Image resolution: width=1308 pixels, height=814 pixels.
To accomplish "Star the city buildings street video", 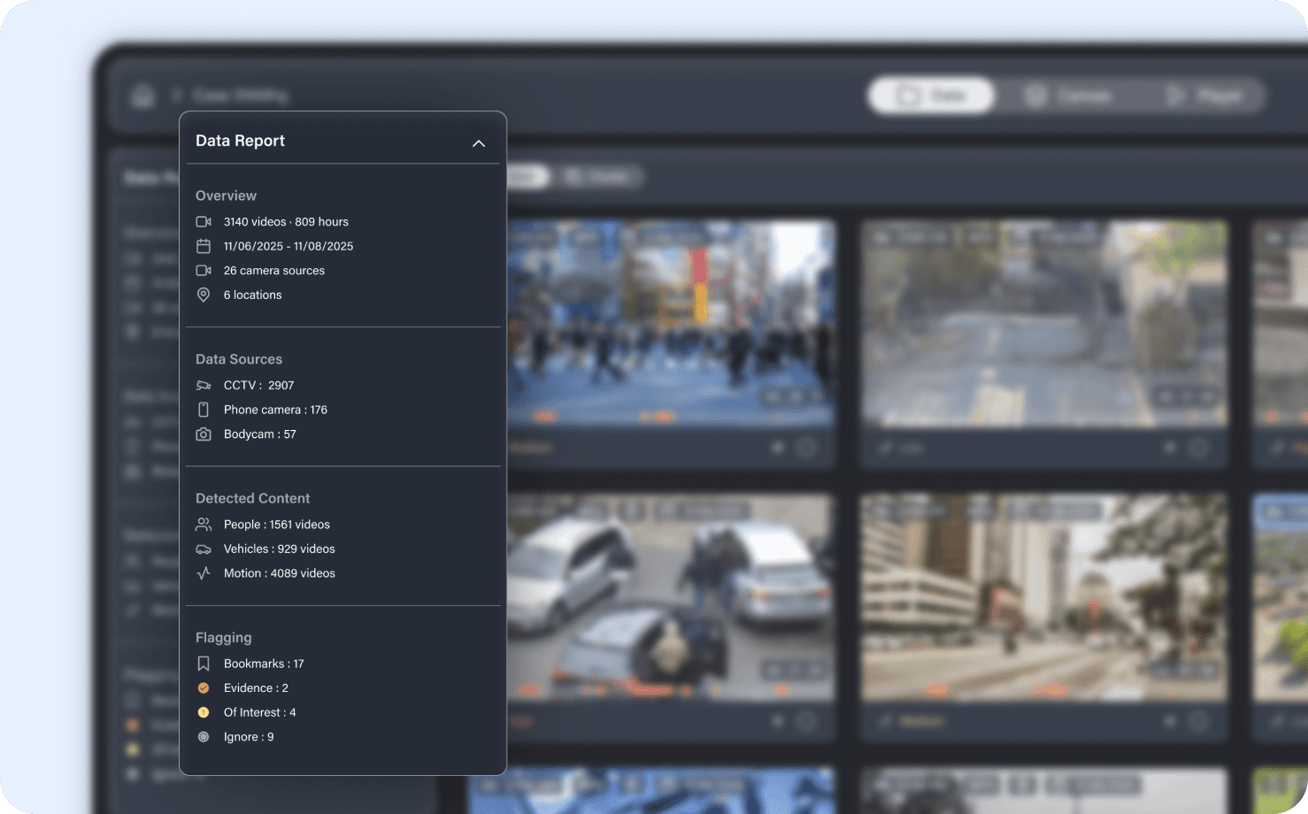I will tap(1170, 722).
